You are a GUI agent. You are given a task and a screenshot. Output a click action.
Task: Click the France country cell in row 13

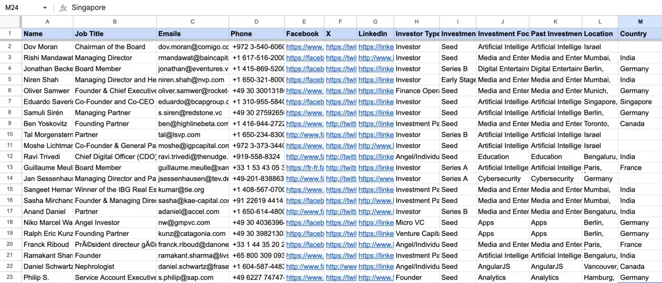click(x=640, y=167)
